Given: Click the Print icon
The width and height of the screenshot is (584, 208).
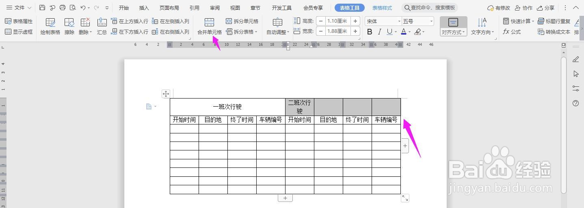Looking at the screenshot, I should [63, 8].
